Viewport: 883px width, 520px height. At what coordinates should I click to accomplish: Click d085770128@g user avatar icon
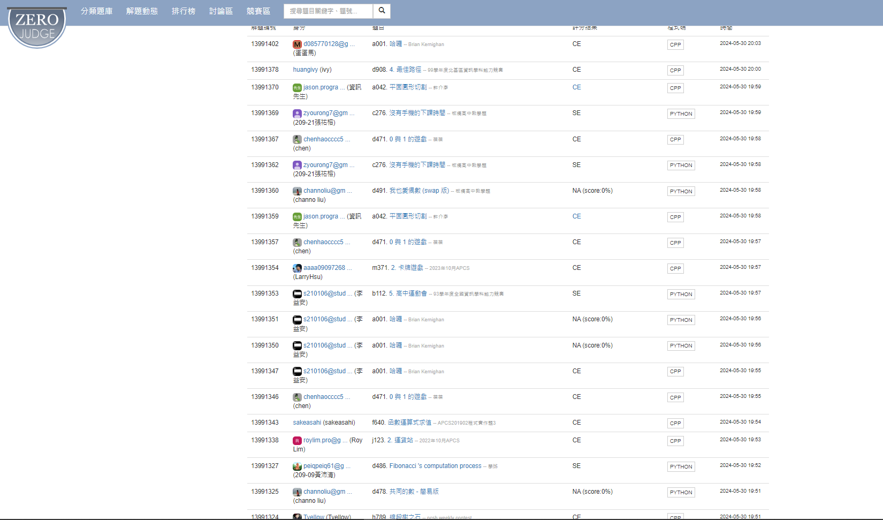297,44
